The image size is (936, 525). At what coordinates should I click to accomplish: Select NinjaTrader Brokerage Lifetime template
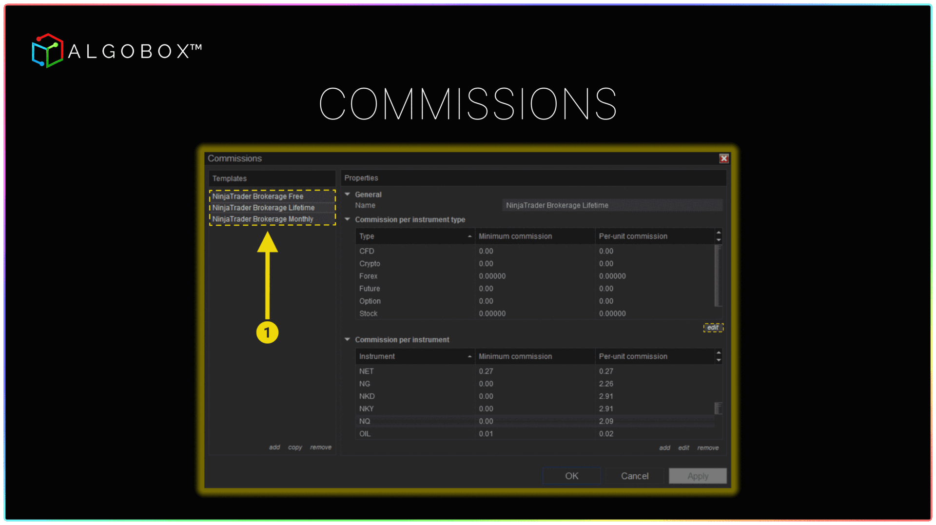[x=263, y=208]
